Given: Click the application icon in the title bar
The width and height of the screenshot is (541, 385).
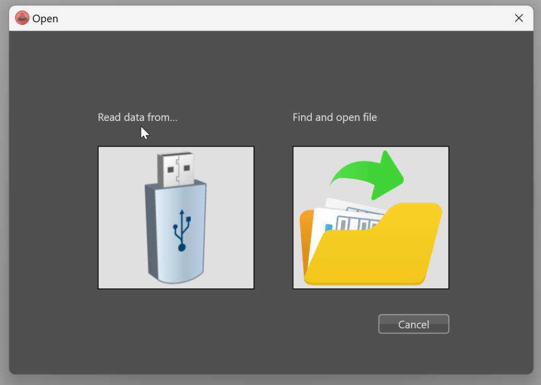Looking at the screenshot, I should pyautogui.click(x=22, y=17).
